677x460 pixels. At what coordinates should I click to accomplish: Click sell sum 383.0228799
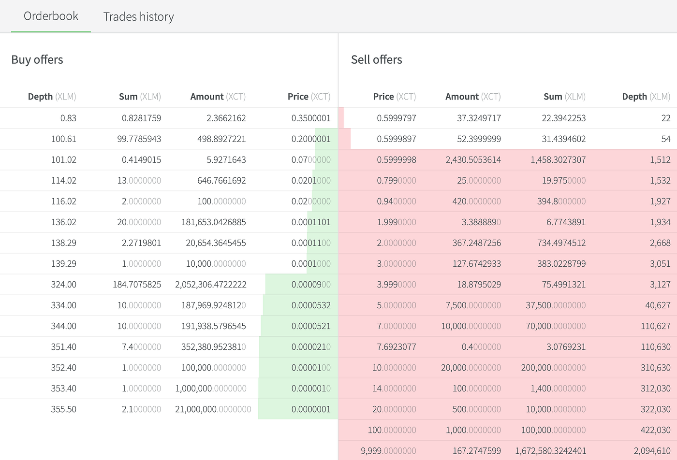click(x=561, y=263)
